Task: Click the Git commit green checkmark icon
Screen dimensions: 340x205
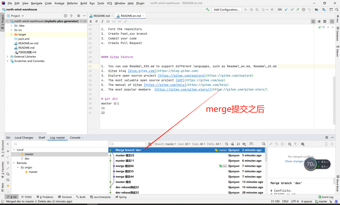Action: pos(292,10)
